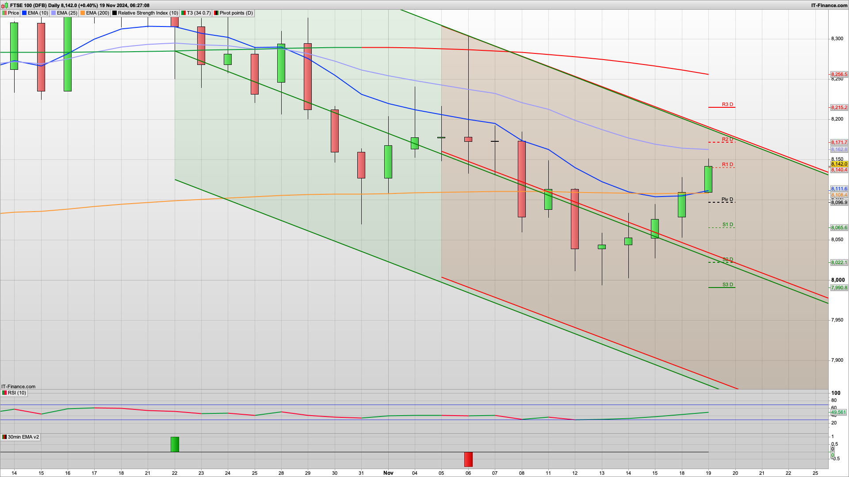Viewport: 849px width, 477px height.
Task: Click the candlestick chart icon beside the title
Action: (5, 5)
